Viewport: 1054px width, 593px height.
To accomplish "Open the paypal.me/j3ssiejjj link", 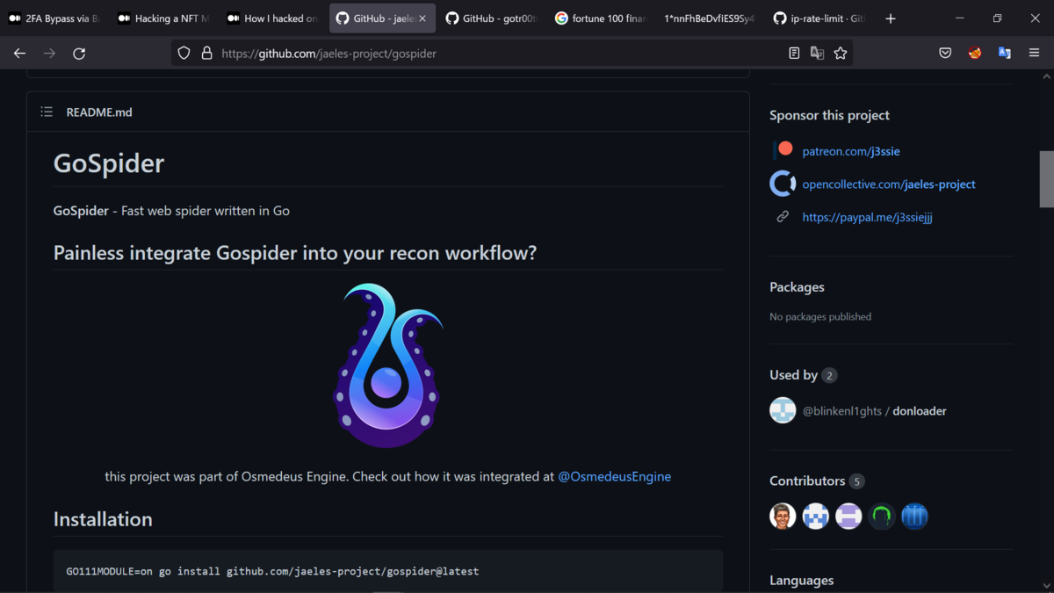I will click(x=867, y=217).
